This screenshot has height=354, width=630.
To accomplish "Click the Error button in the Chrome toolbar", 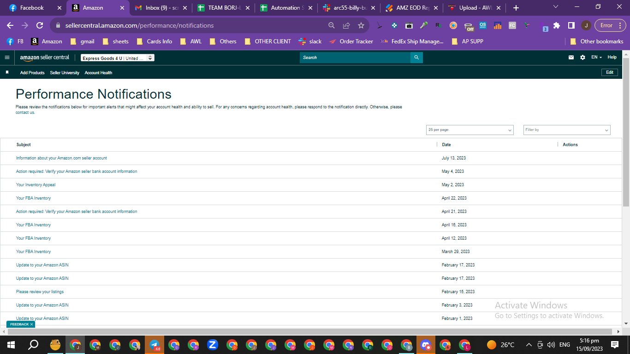I will pyautogui.click(x=610, y=25).
